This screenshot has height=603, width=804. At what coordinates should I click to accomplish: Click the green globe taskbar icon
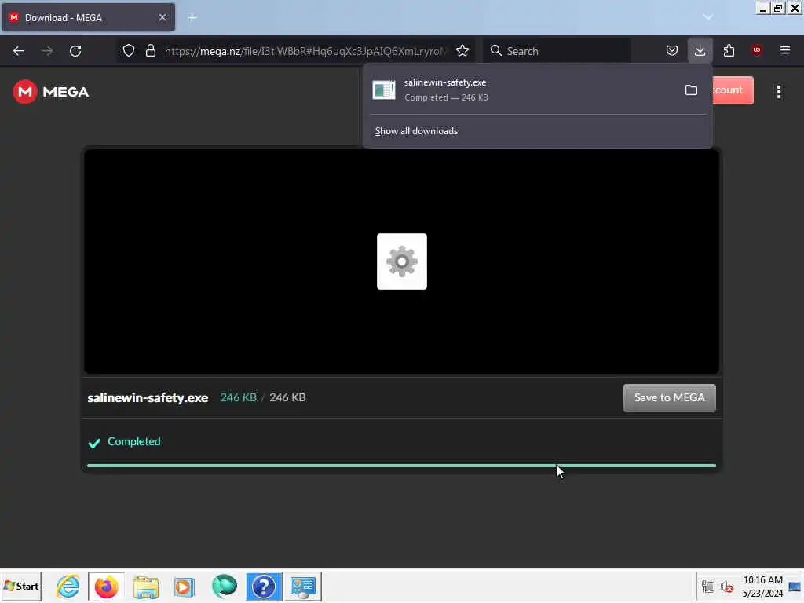coord(224,586)
